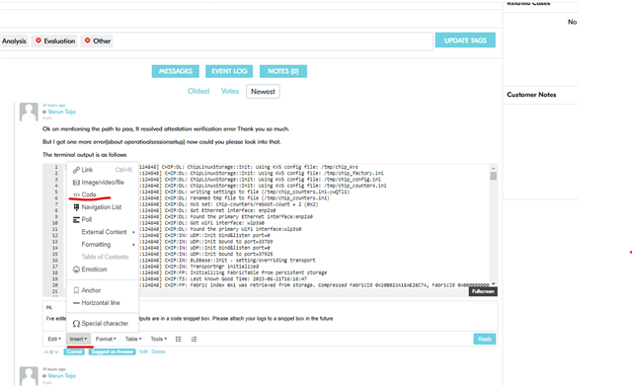This screenshot has width=632, height=387.
Task: Click the Anchor bookmark icon
Action: point(76,290)
